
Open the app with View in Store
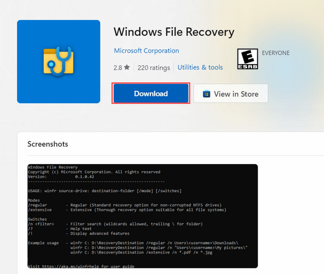point(230,94)
